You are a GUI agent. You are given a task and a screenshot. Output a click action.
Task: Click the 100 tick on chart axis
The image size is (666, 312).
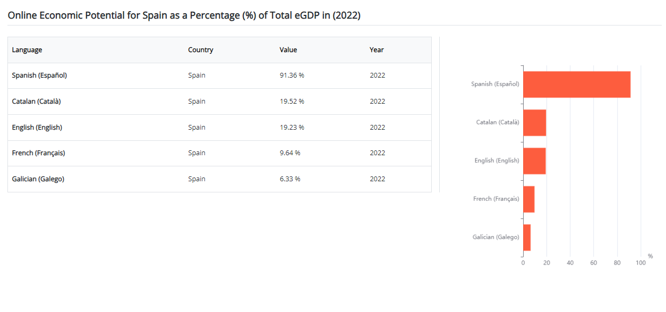click(x=641, y=263)
